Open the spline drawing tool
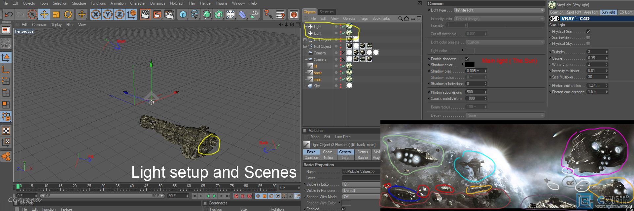The width and height of the screenshot is (634, 211). coord(195,14)
